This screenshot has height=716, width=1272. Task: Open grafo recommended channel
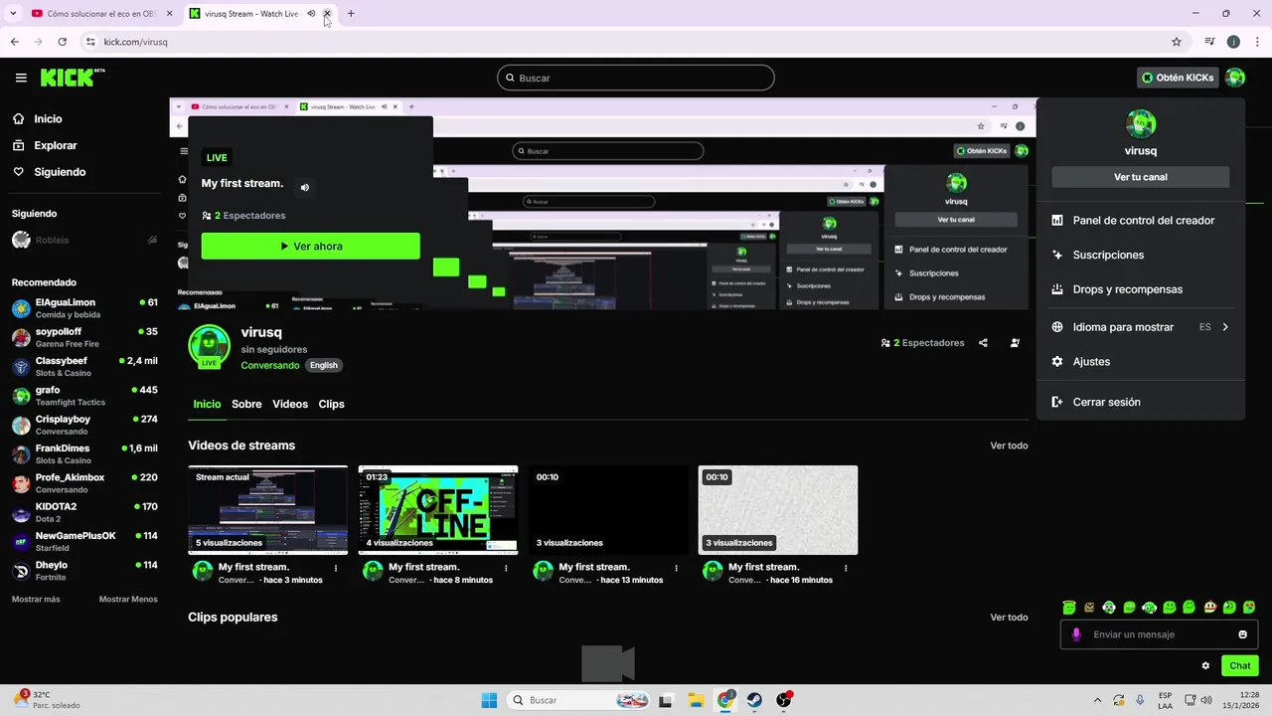pos(84,396)
